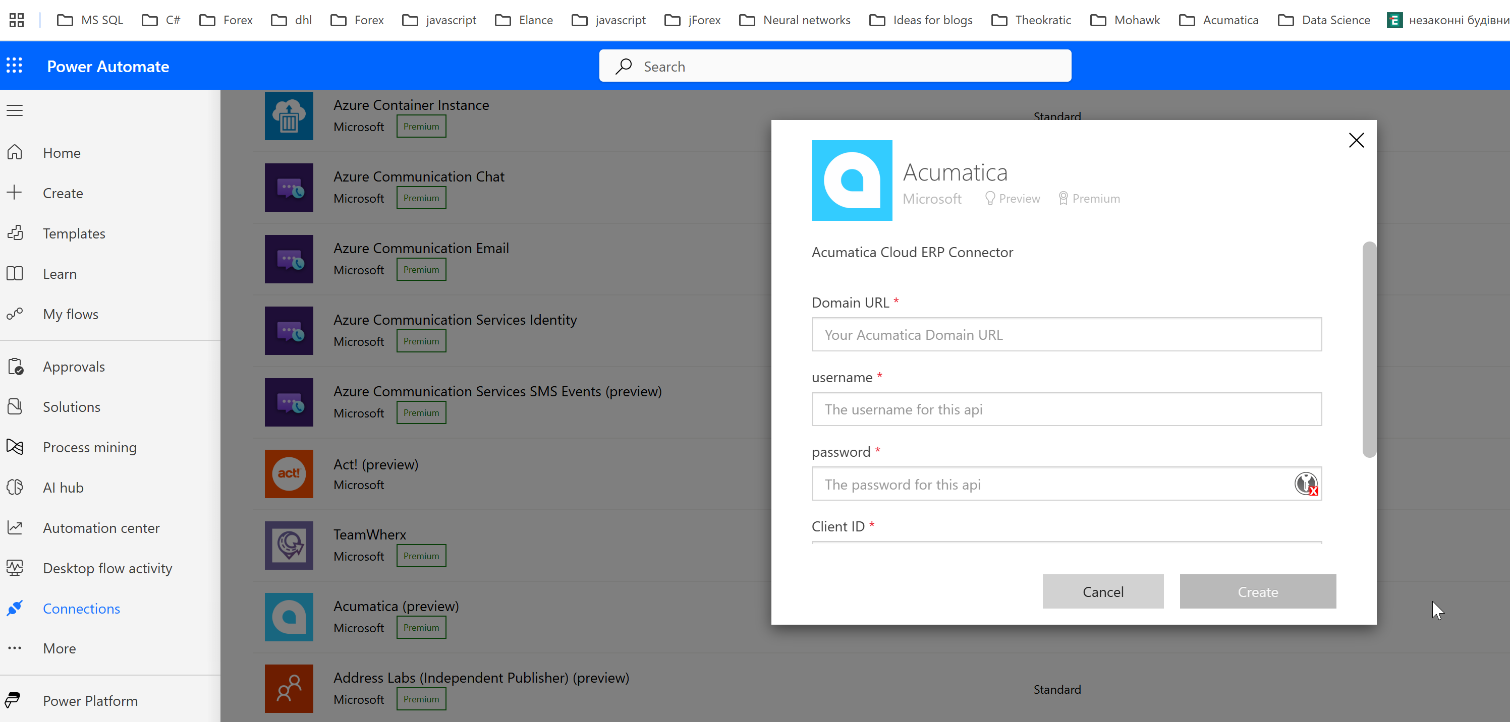
Task: Click the Azure Communication Email connector icon
Action: point(289,259)
